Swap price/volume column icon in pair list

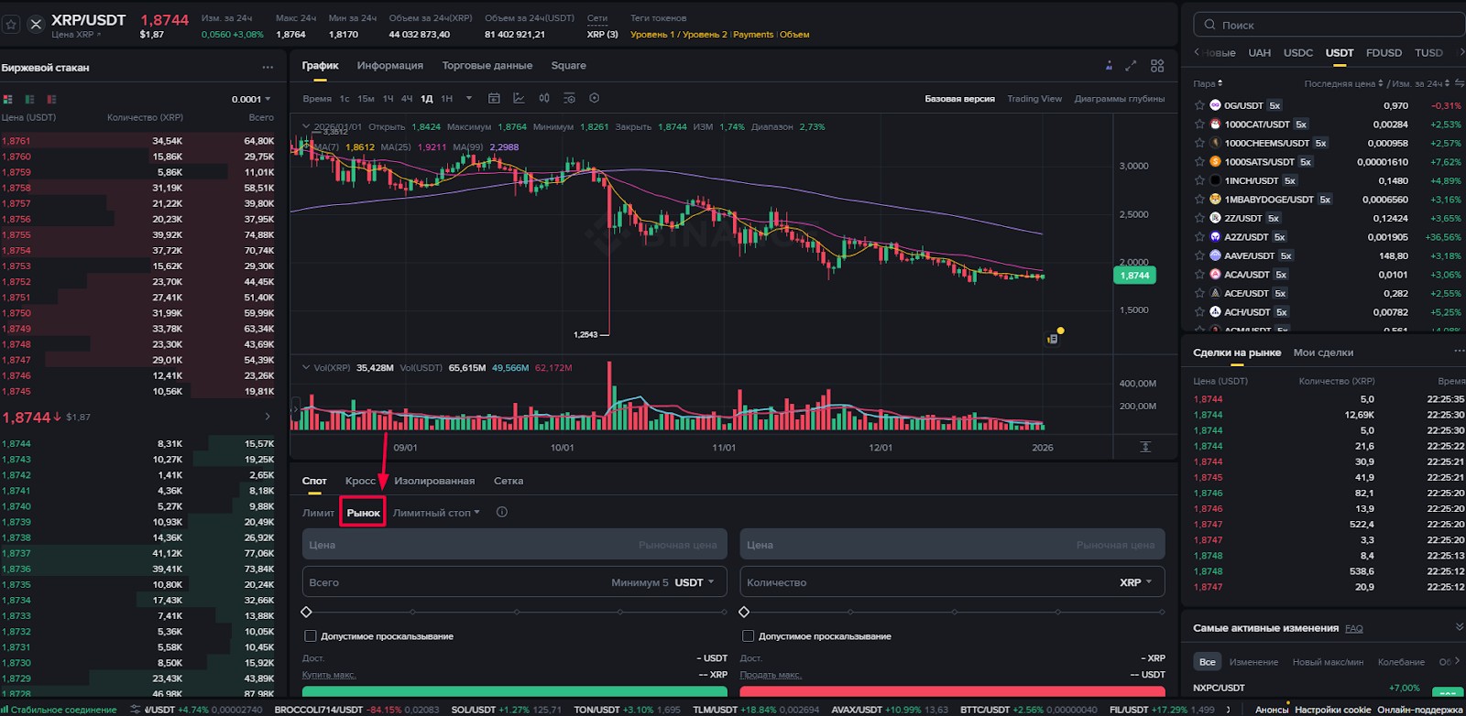point(1460,83)
